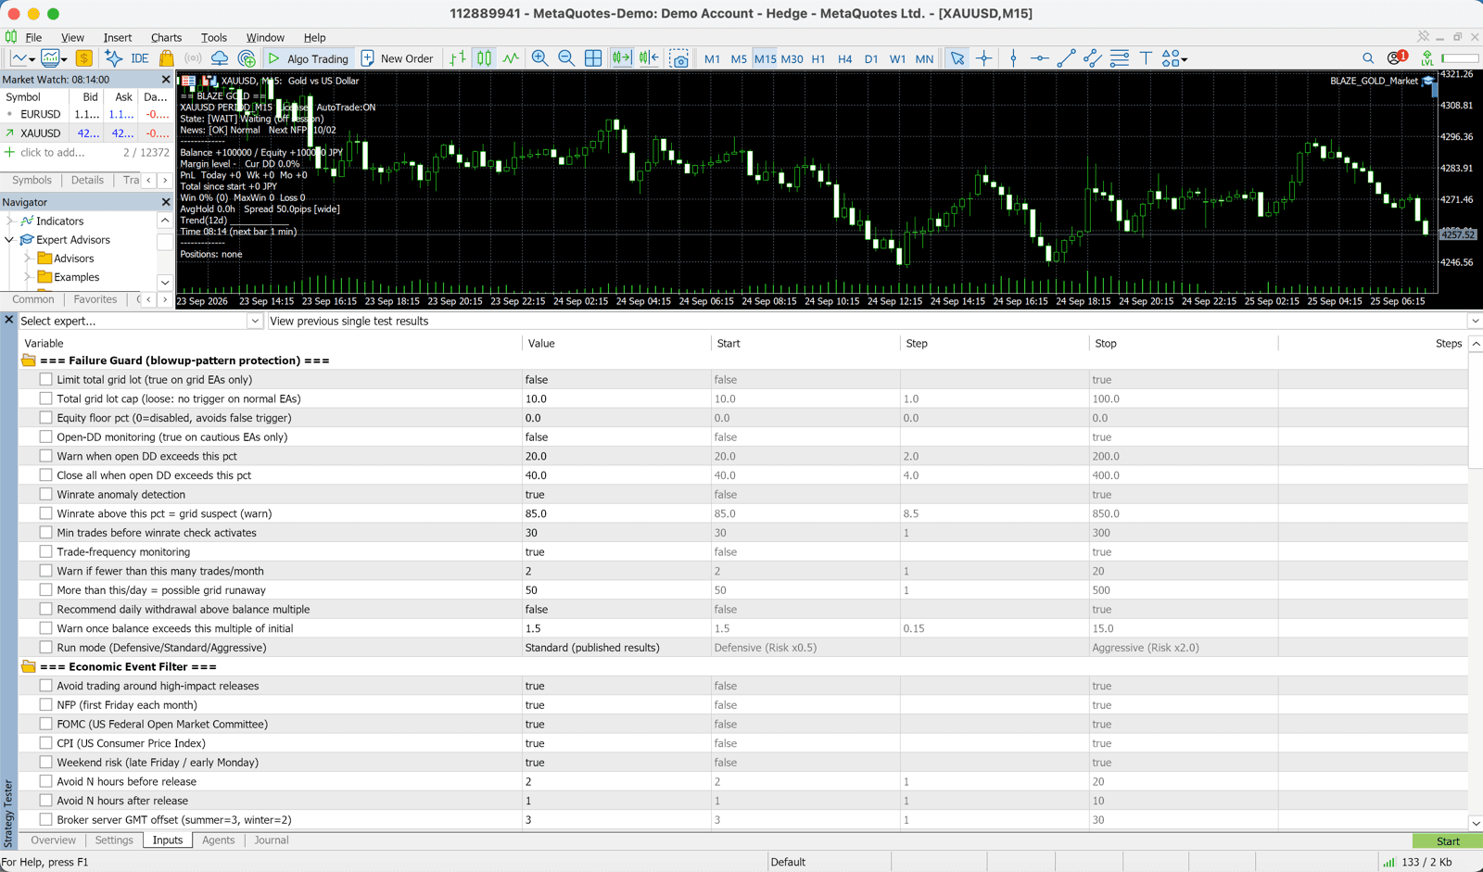The image size is (1483, 872).
Task: Select the cursor arrow tool
Action: tap(957, 58)
